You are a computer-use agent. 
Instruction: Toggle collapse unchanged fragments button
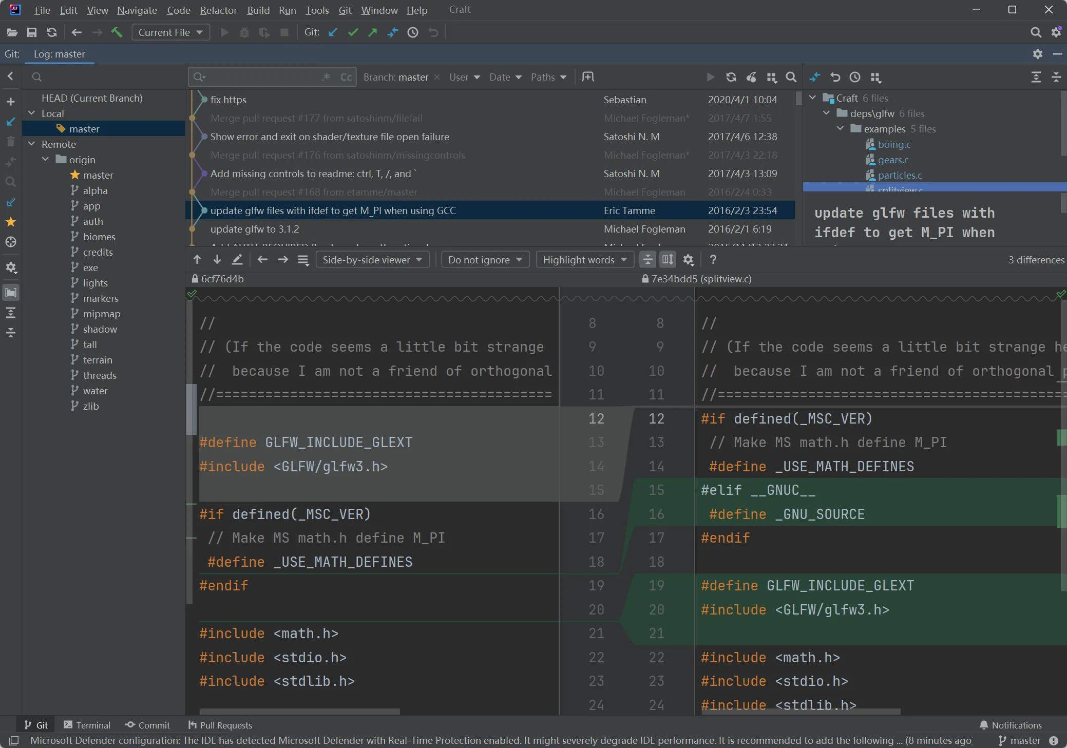click(x=648, y=260)
